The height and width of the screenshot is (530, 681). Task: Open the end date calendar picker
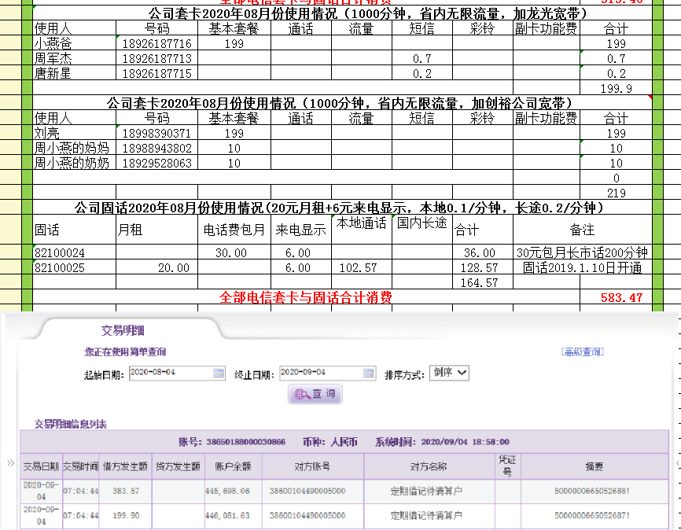(369, 373)
